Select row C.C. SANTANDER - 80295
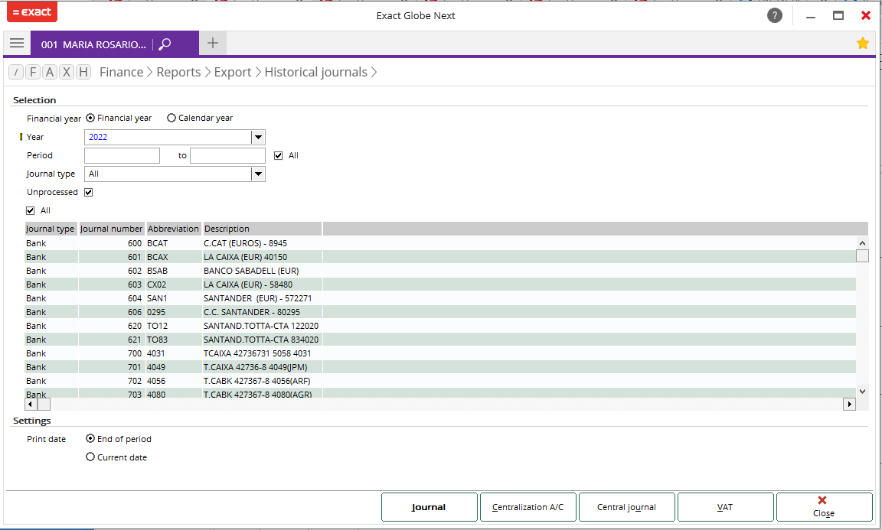This screenshot has width=882, height=530. click(440, 312)
